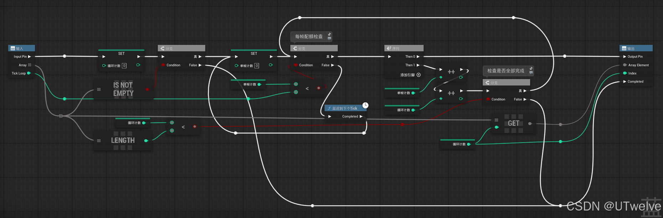Click the Tick Loop pin on 输入 node
The image size is (663, 218).
click(x=29, y=73)
